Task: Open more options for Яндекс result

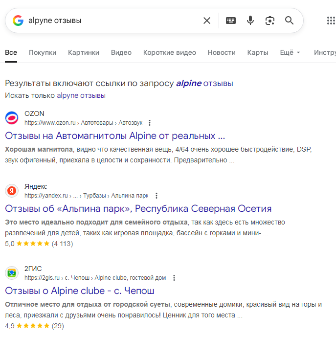Action: coord(157,196)
